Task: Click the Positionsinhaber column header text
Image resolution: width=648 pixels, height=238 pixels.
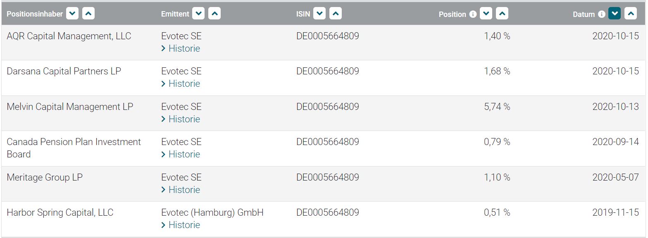Action: tap(35, 14)
